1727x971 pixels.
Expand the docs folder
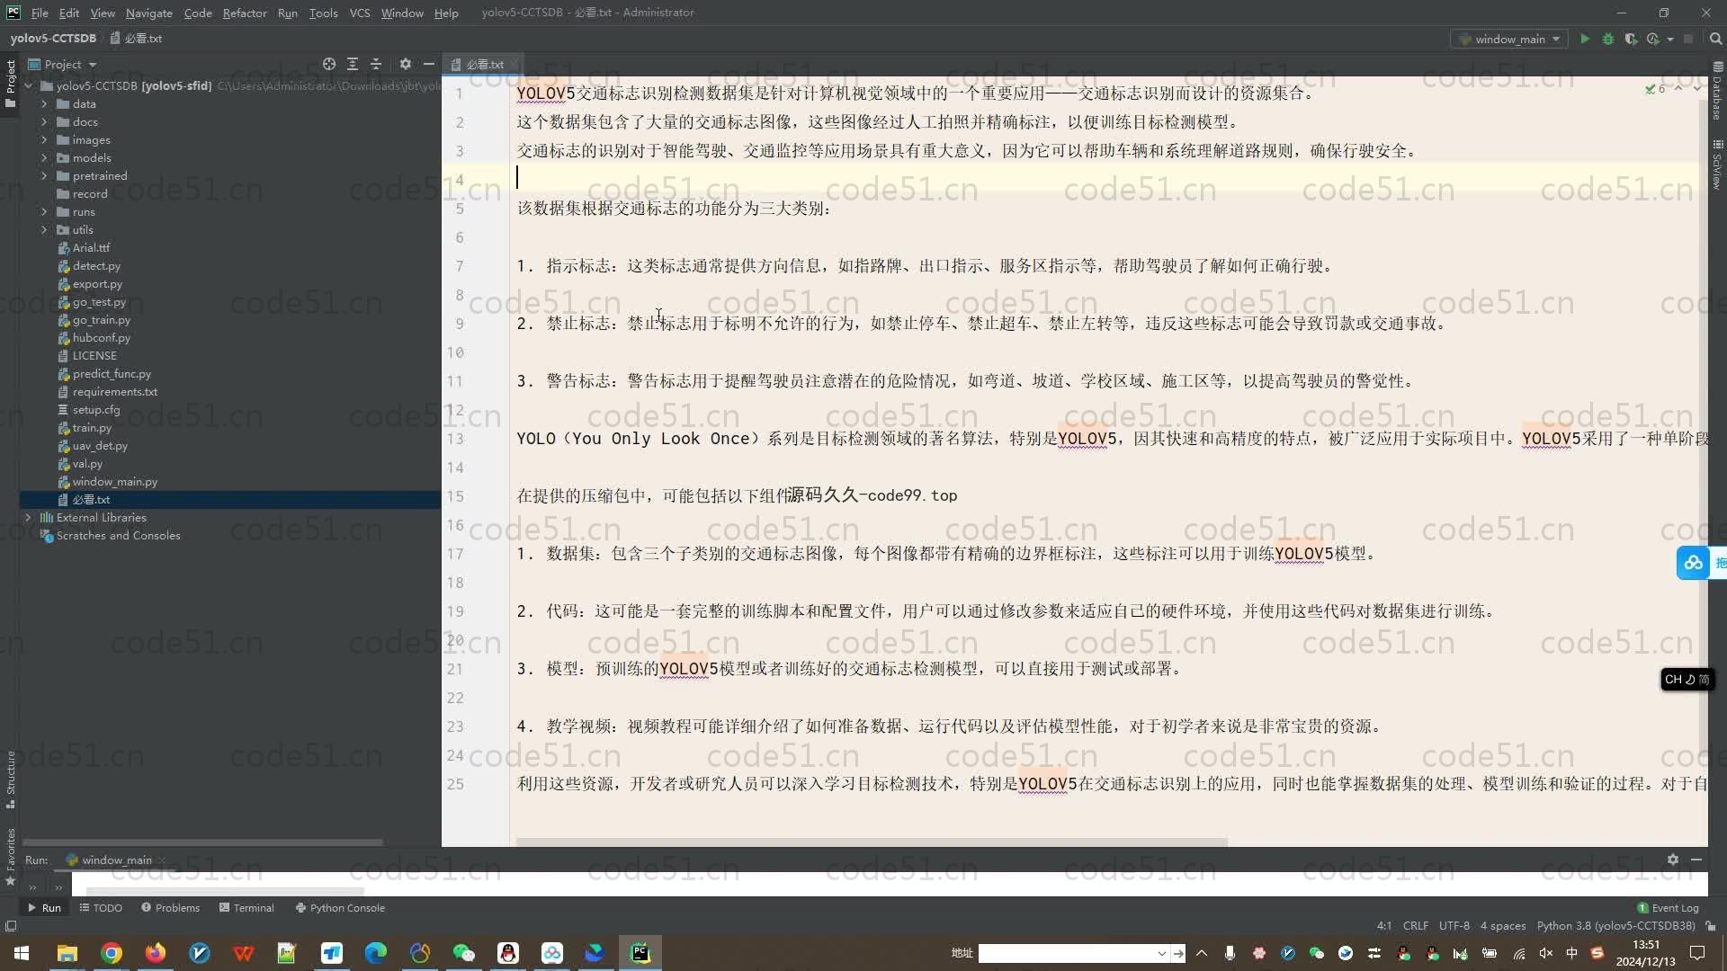tap(44, 122)
